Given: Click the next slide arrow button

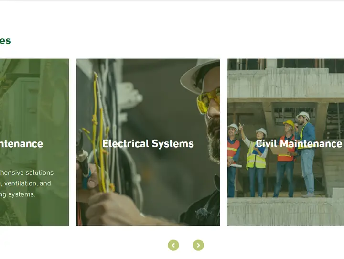Looking at the screenshot, I should click(198, 245).
